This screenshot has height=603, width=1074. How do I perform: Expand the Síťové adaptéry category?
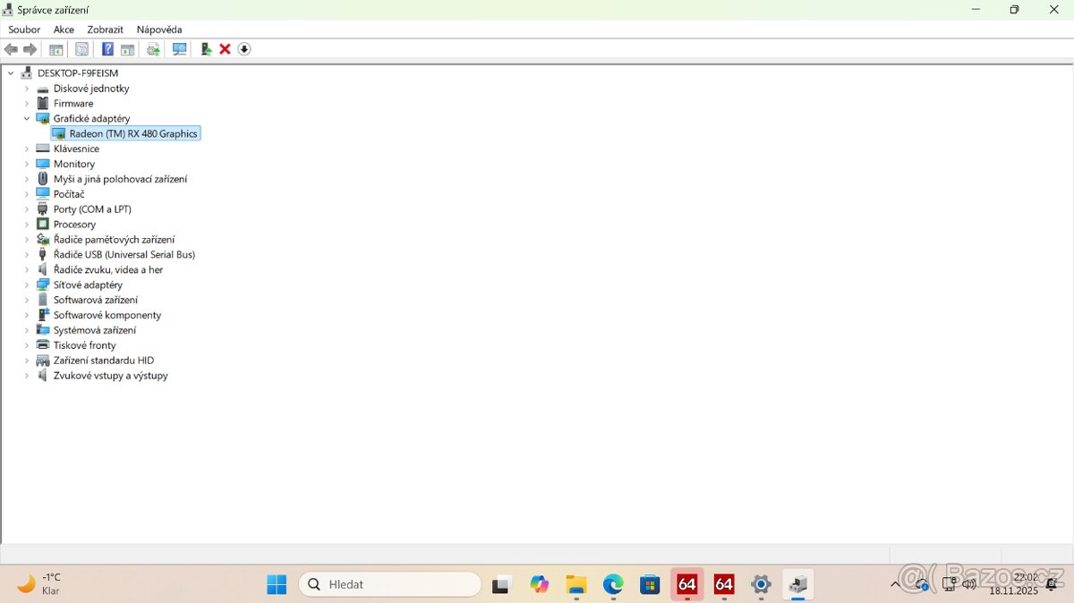coord(27,285)
